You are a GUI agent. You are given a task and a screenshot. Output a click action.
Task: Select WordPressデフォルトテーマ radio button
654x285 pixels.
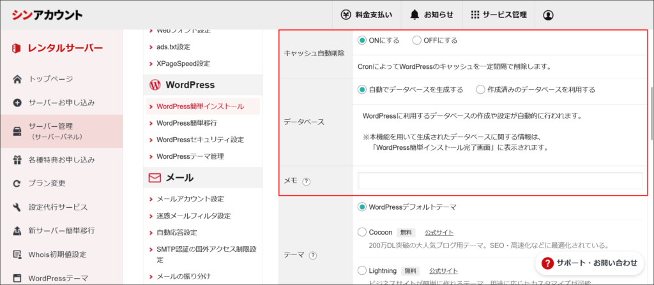pos(362,207)
